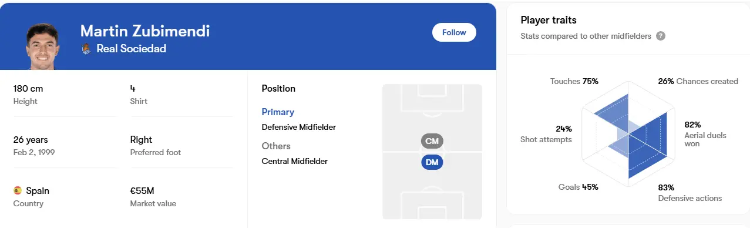The width and height of the screenshot is (750, 228).
Task: Select the DM position badge on pitch
Action: [432, 162]
